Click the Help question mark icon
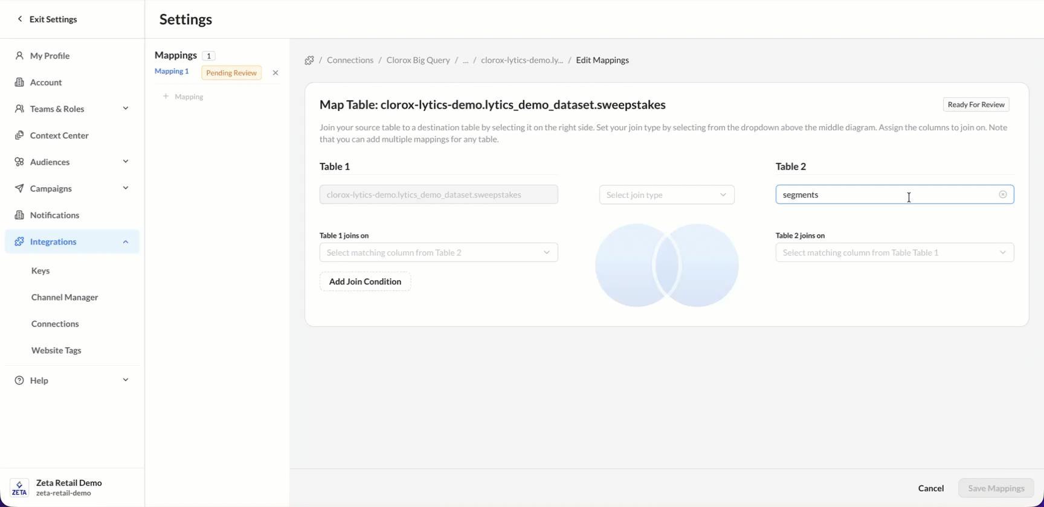1044x507 pixels. pyautogui.click(x=19, y=380)
